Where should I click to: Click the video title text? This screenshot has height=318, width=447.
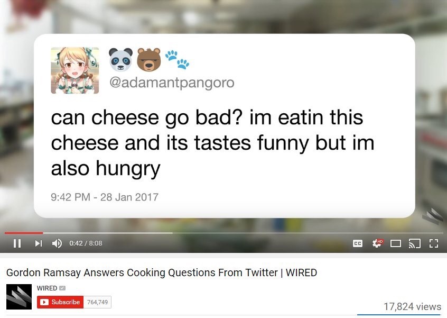click(162, 272)
